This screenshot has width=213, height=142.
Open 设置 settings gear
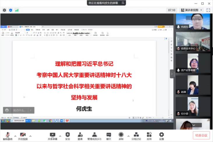[x=161, y=136]
